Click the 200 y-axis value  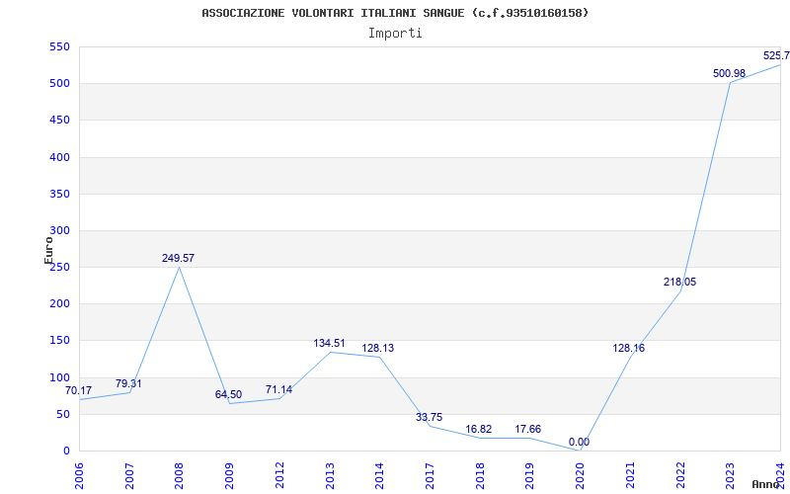59,304
